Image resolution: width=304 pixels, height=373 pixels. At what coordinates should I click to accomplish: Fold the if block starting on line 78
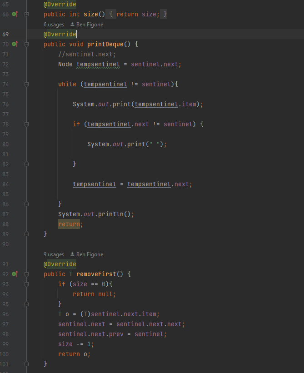tap(26, 124)
